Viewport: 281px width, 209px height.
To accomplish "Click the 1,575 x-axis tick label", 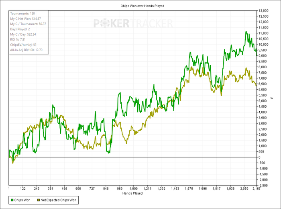I will [x=189, y=189].
